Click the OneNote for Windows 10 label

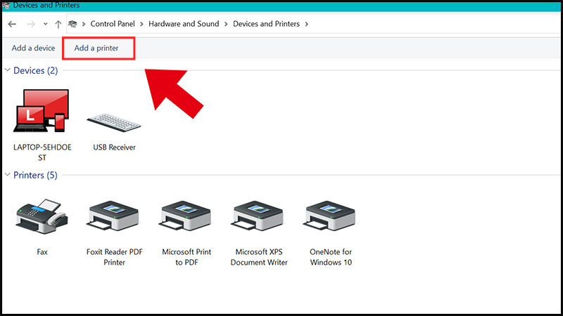[x=331, y=257]
